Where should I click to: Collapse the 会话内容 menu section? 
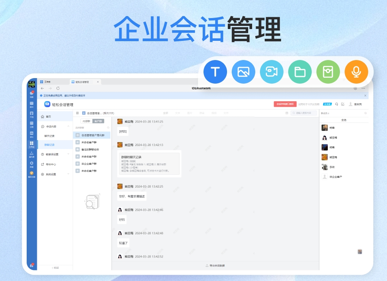pos(68,126)
